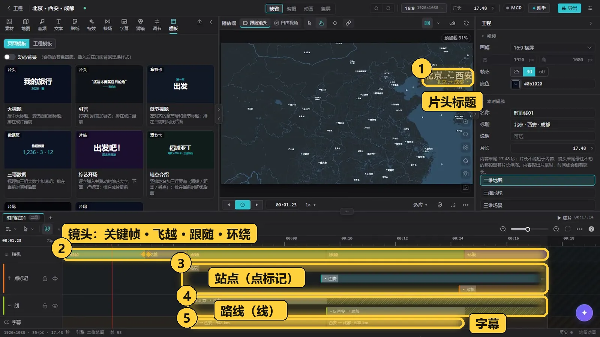Open the 1× playback speed dropdown

click(x=310, y=205)
